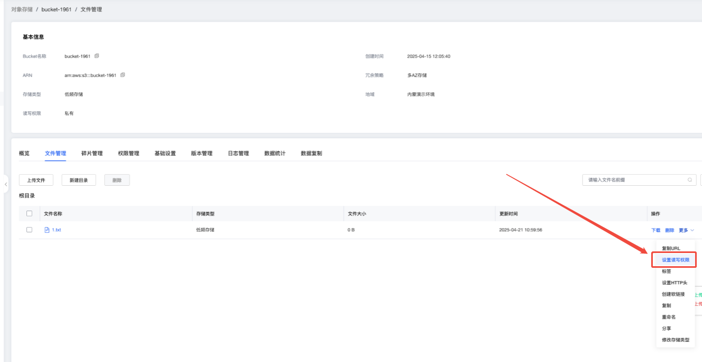Navigate to 对象存储 in the breadcrumb

click(x=22, y=10)
